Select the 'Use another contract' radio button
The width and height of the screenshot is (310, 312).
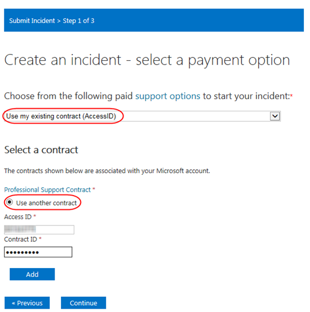tap(9, 202)
